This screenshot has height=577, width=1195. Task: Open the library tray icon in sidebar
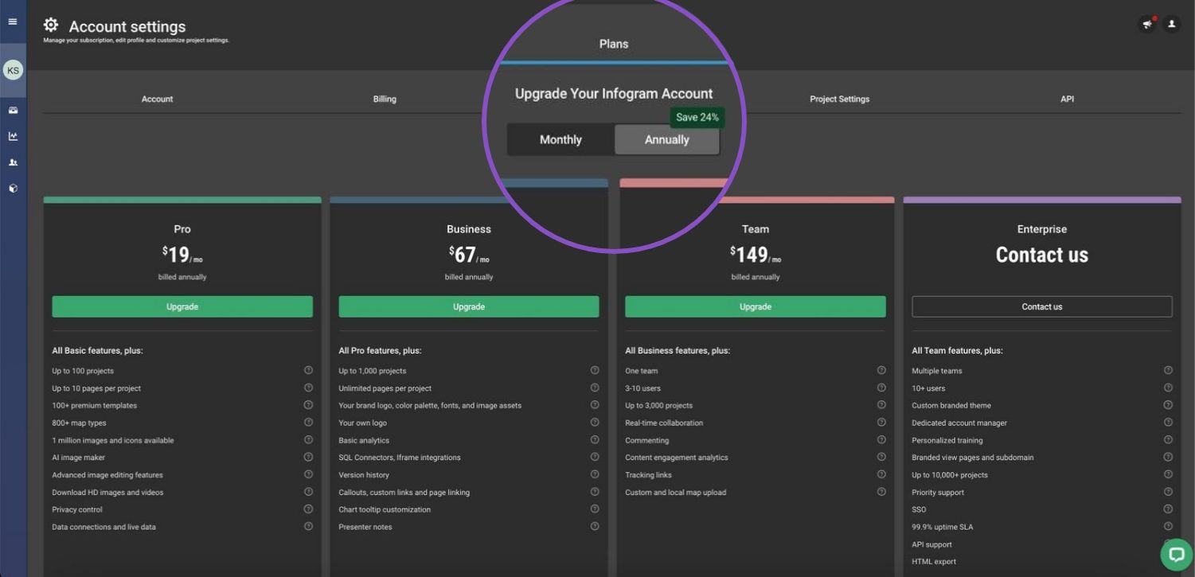pyautogui.click(x=13, y=111)
